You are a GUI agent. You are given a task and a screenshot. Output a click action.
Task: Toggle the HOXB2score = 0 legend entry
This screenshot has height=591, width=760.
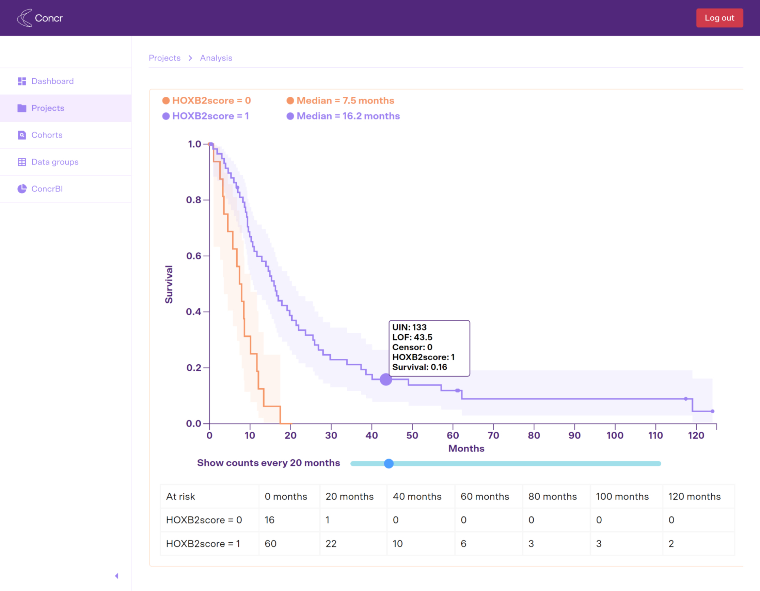click(207, 101)
